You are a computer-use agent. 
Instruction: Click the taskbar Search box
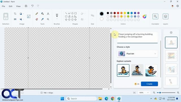[81, 99]
